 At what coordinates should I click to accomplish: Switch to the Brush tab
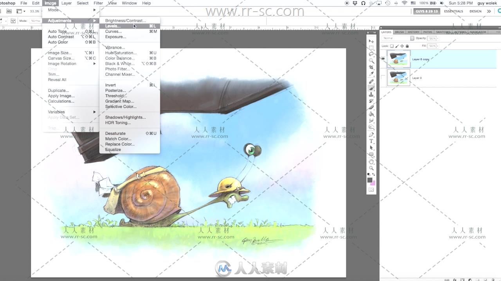(x=399, y=32)
